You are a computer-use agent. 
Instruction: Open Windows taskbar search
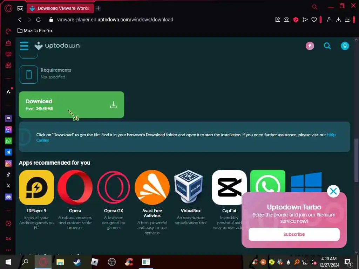coord(25,262)
